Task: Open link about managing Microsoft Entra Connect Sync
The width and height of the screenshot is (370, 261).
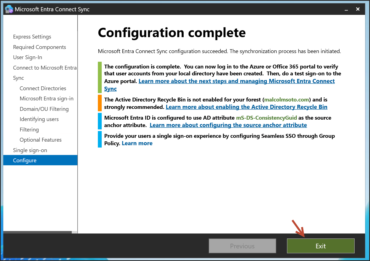Action: [236, 81]
